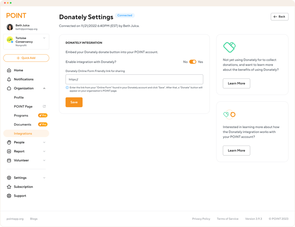Click the Subscription star icon

9,187
